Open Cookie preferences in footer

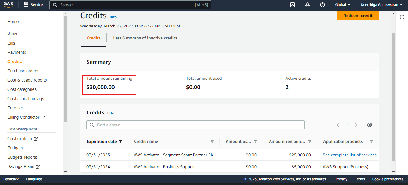point(388,179)
